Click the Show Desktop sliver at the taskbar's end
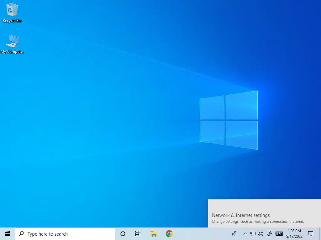 pyautogui.click(x=320, y=234)
